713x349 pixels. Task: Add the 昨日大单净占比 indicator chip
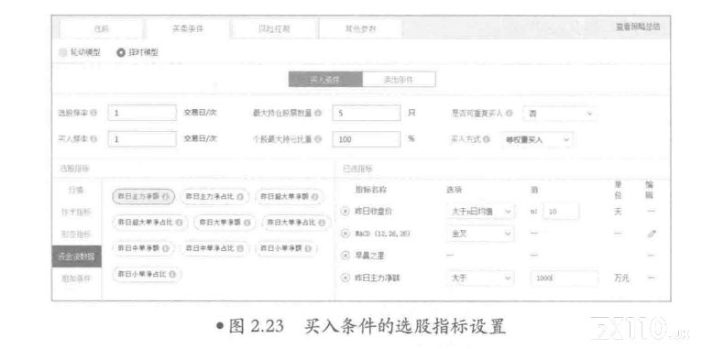point(297,223)
